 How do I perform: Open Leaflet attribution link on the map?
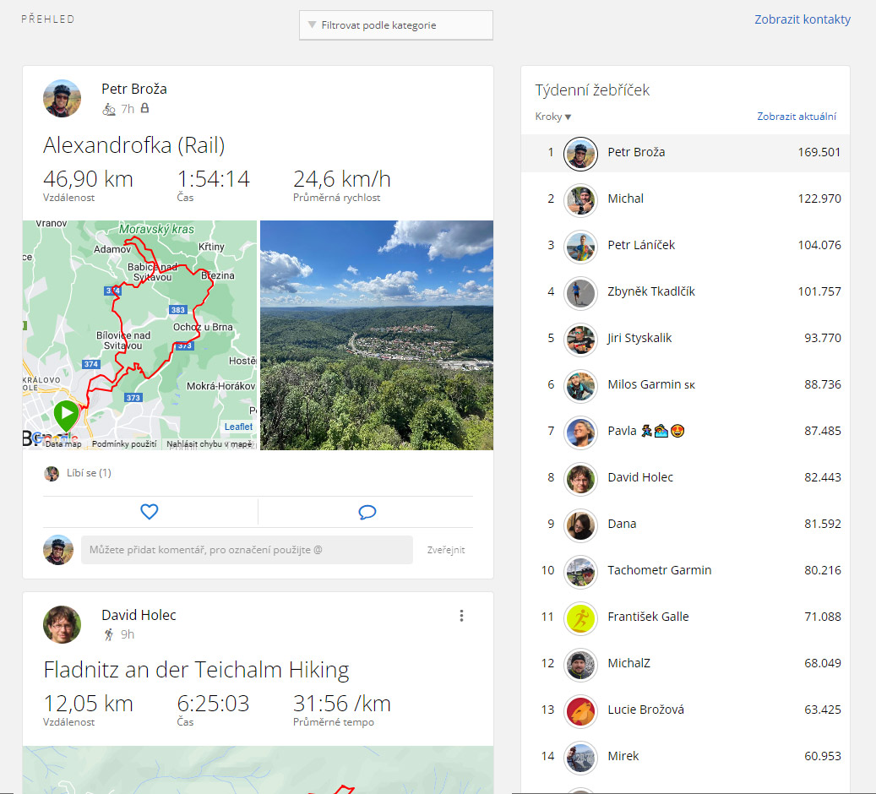238,427
